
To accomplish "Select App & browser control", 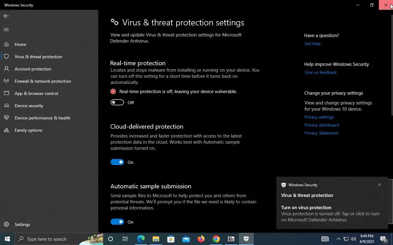I will [36, 93].
